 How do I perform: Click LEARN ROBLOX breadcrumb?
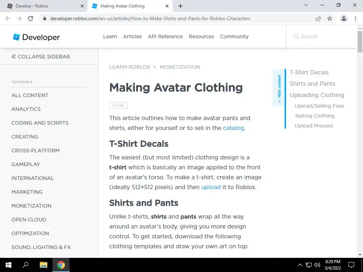130,67
